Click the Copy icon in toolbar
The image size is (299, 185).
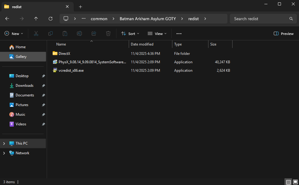tap(51, 33)
